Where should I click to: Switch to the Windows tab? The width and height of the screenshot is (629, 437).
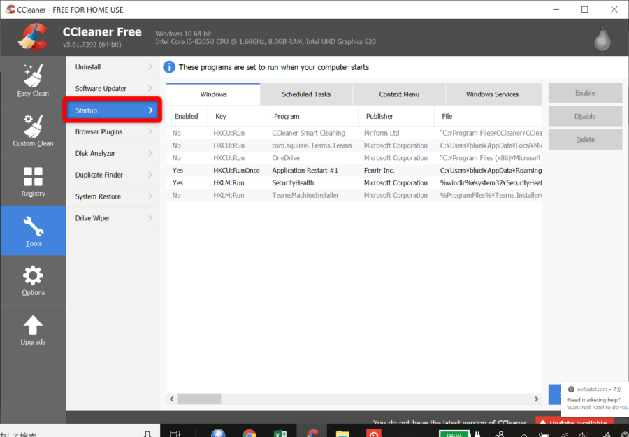tap(213, 94)
